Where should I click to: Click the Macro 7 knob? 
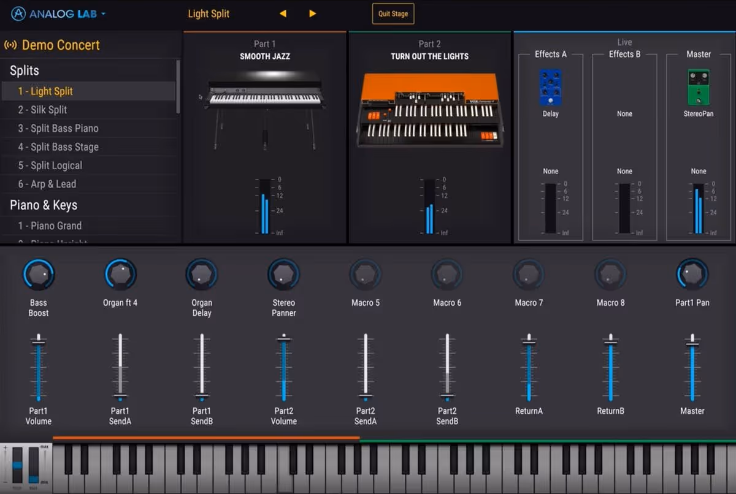[x=529, y=275]
